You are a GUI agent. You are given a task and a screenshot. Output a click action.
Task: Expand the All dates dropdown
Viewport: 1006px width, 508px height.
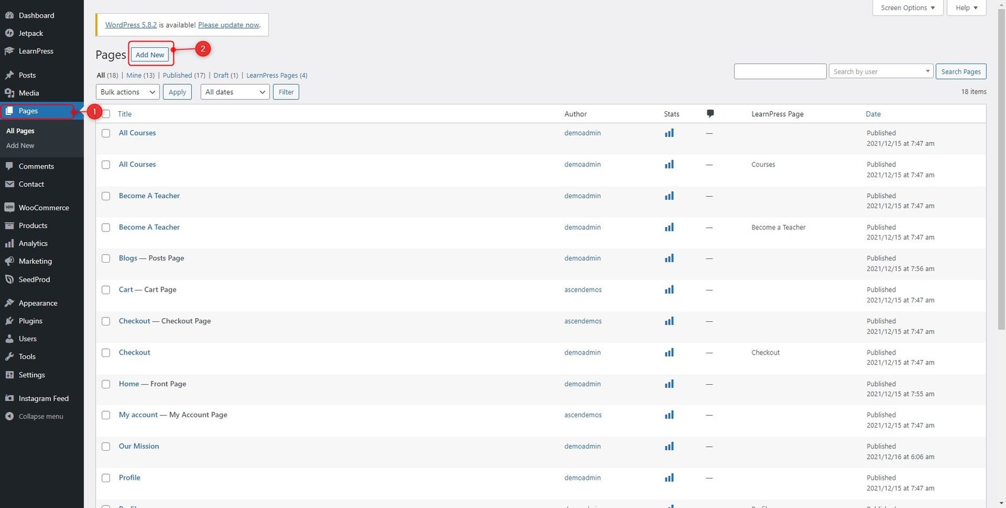tap(235, 92)
